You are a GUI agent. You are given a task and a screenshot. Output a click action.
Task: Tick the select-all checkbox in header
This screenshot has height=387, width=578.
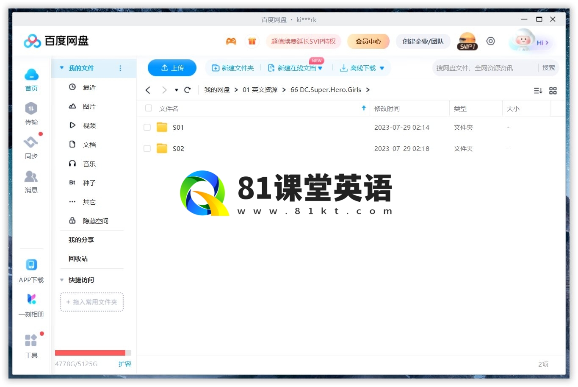pyautogui.click(x=149, y=108)
